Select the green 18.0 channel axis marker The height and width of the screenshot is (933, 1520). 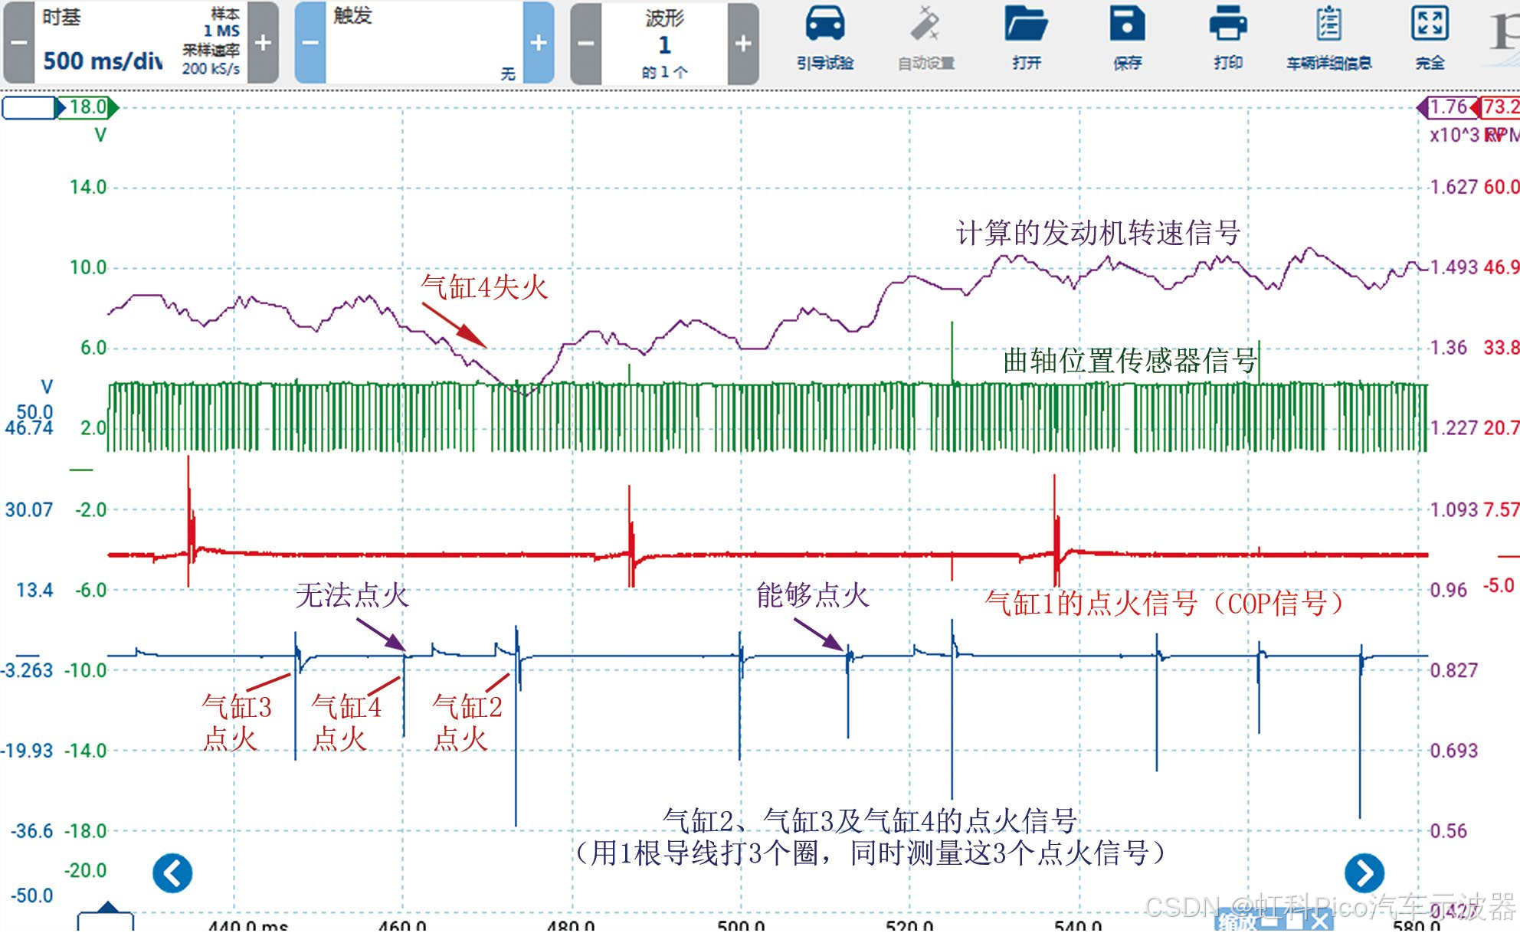pyautogui.click(x=88, y=107)
